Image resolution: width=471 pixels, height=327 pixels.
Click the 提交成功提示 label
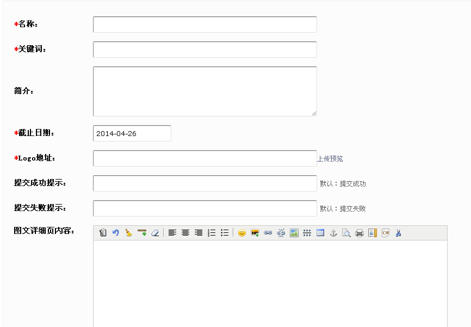(40, 182)
